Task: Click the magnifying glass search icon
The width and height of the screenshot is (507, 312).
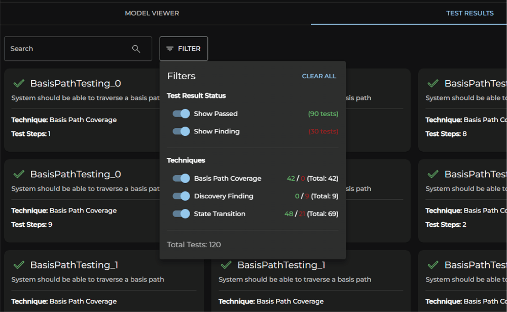Action: pyautogui.click(x=136, y=49)
